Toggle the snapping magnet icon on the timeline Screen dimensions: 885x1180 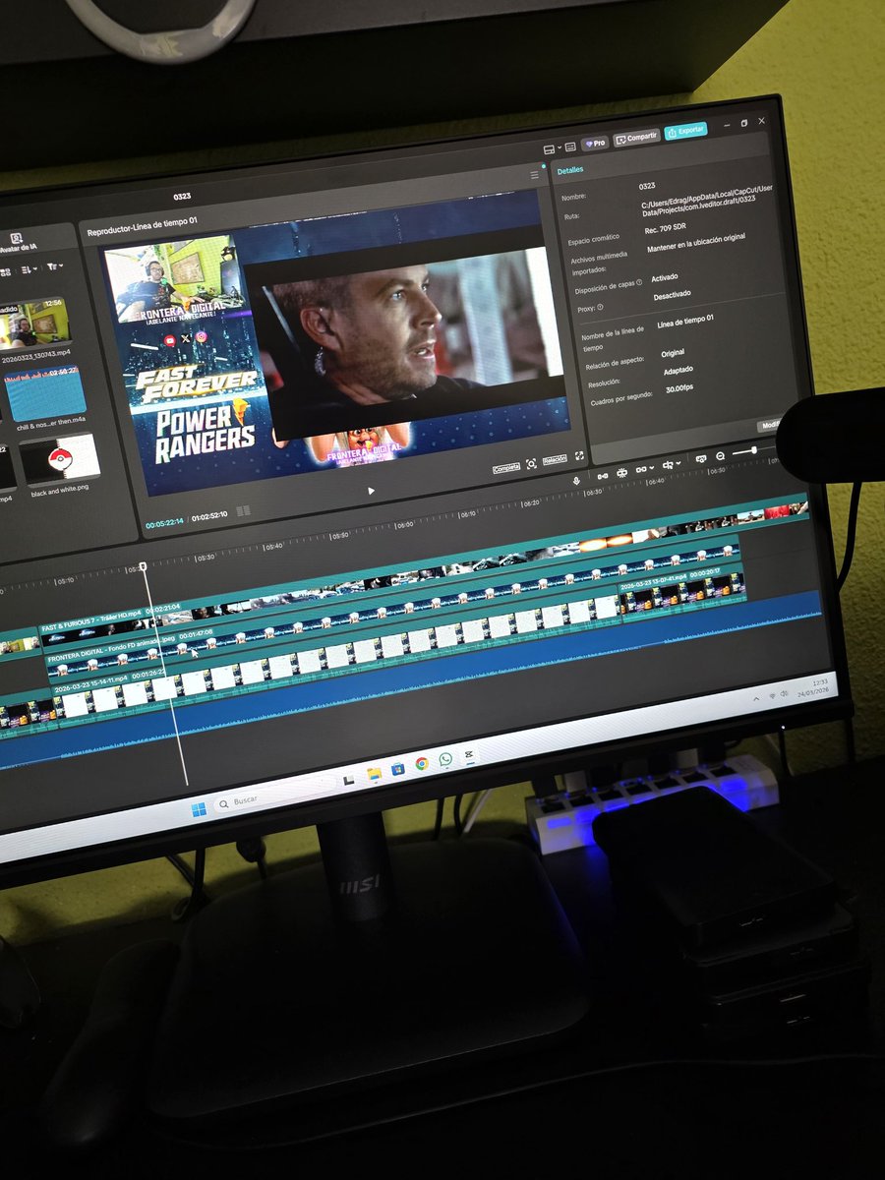click(x=621, y=472)
